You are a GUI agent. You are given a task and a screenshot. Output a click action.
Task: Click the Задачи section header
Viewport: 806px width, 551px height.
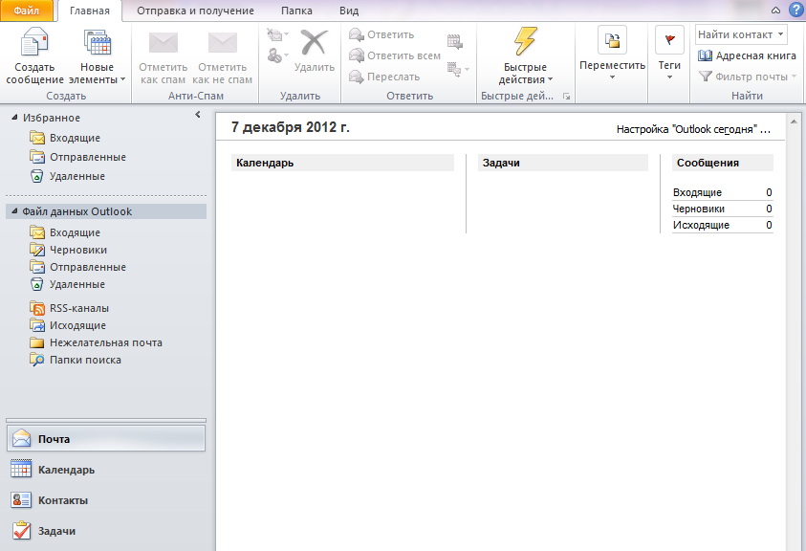point(563,163)
